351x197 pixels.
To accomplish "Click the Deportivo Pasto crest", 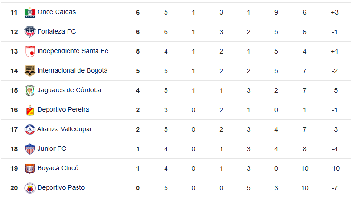I will [30, 188].
